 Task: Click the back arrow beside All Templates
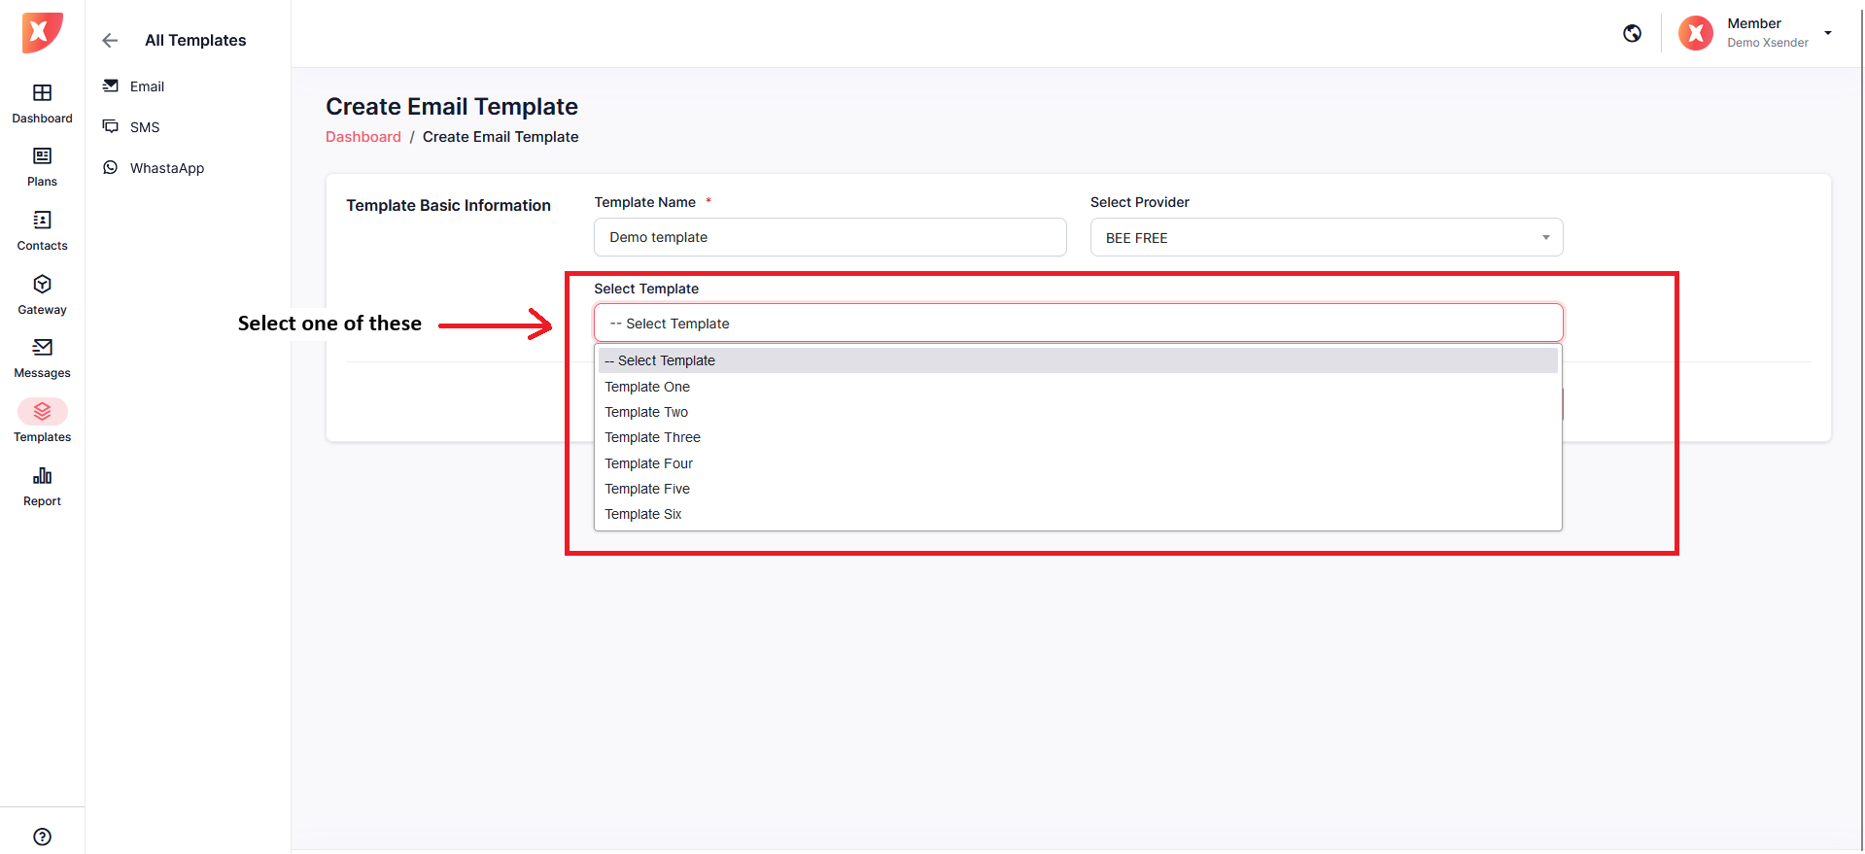click(x=110, y=40)
